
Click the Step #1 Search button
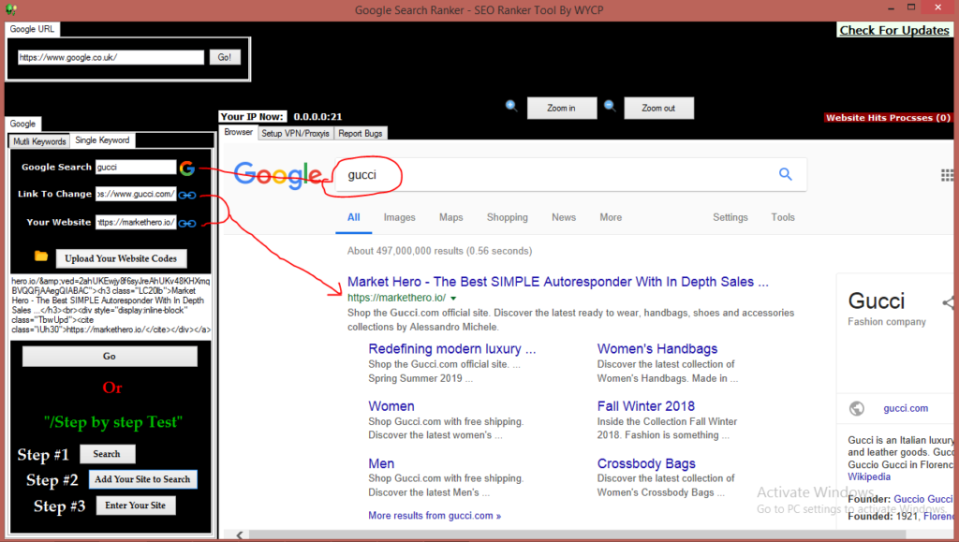[107, 454]
